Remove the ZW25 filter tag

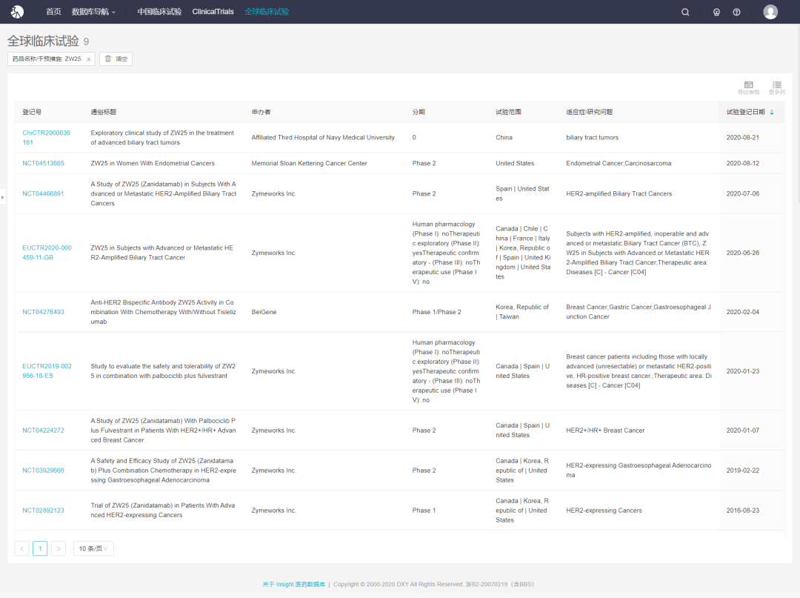(x=89, y=59)
